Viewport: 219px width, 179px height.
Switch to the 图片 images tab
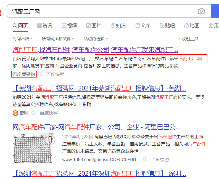pyautogui.click(x=94, y=26)
